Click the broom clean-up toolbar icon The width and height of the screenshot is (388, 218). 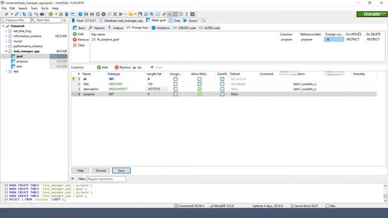pyautogui.click(x=164, y=14)
